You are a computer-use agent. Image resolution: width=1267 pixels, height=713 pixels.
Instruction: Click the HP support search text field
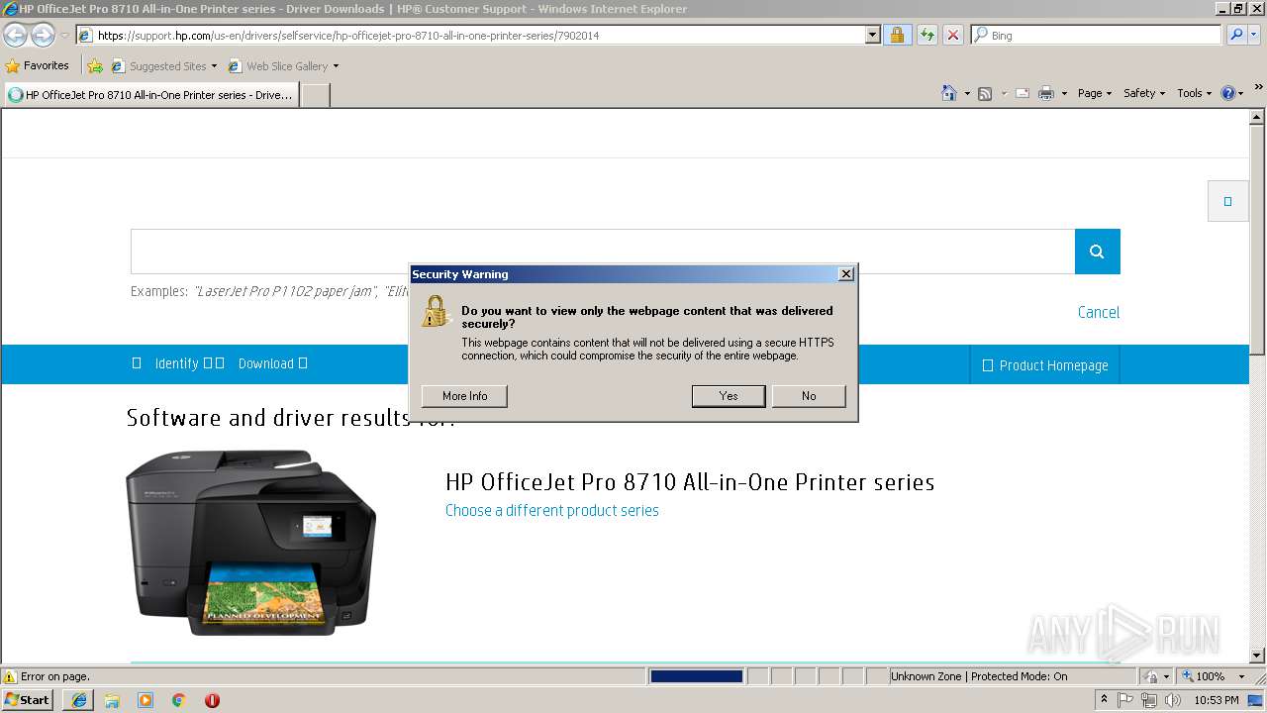pyautogui.click(x=603, y=252)
